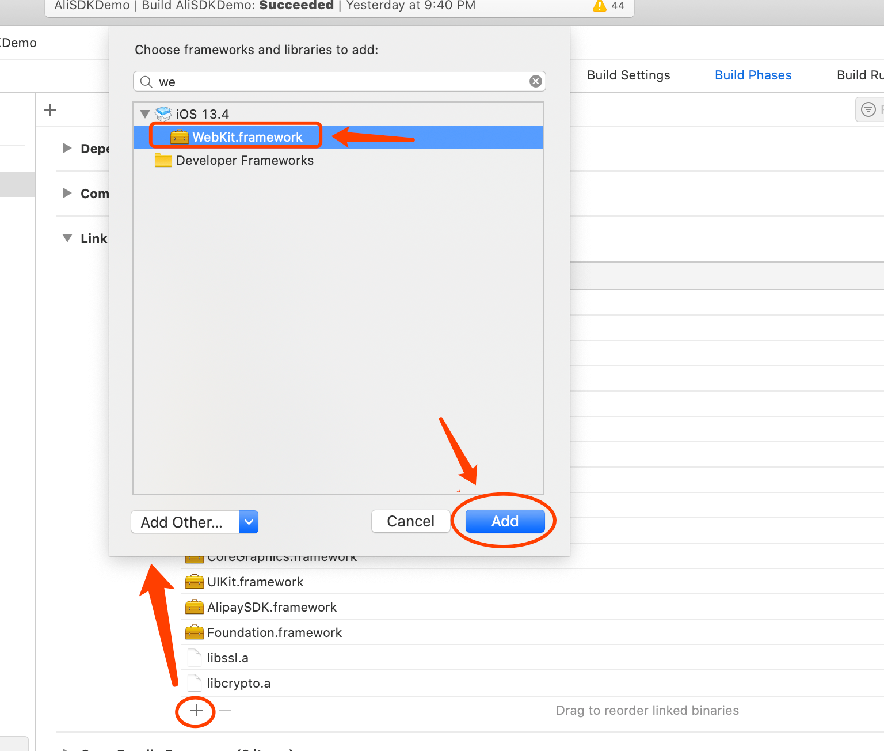The height and width of the screenshot is (751, 884).
Task: Open the Build Settings tab
Action: pos(628,75)
